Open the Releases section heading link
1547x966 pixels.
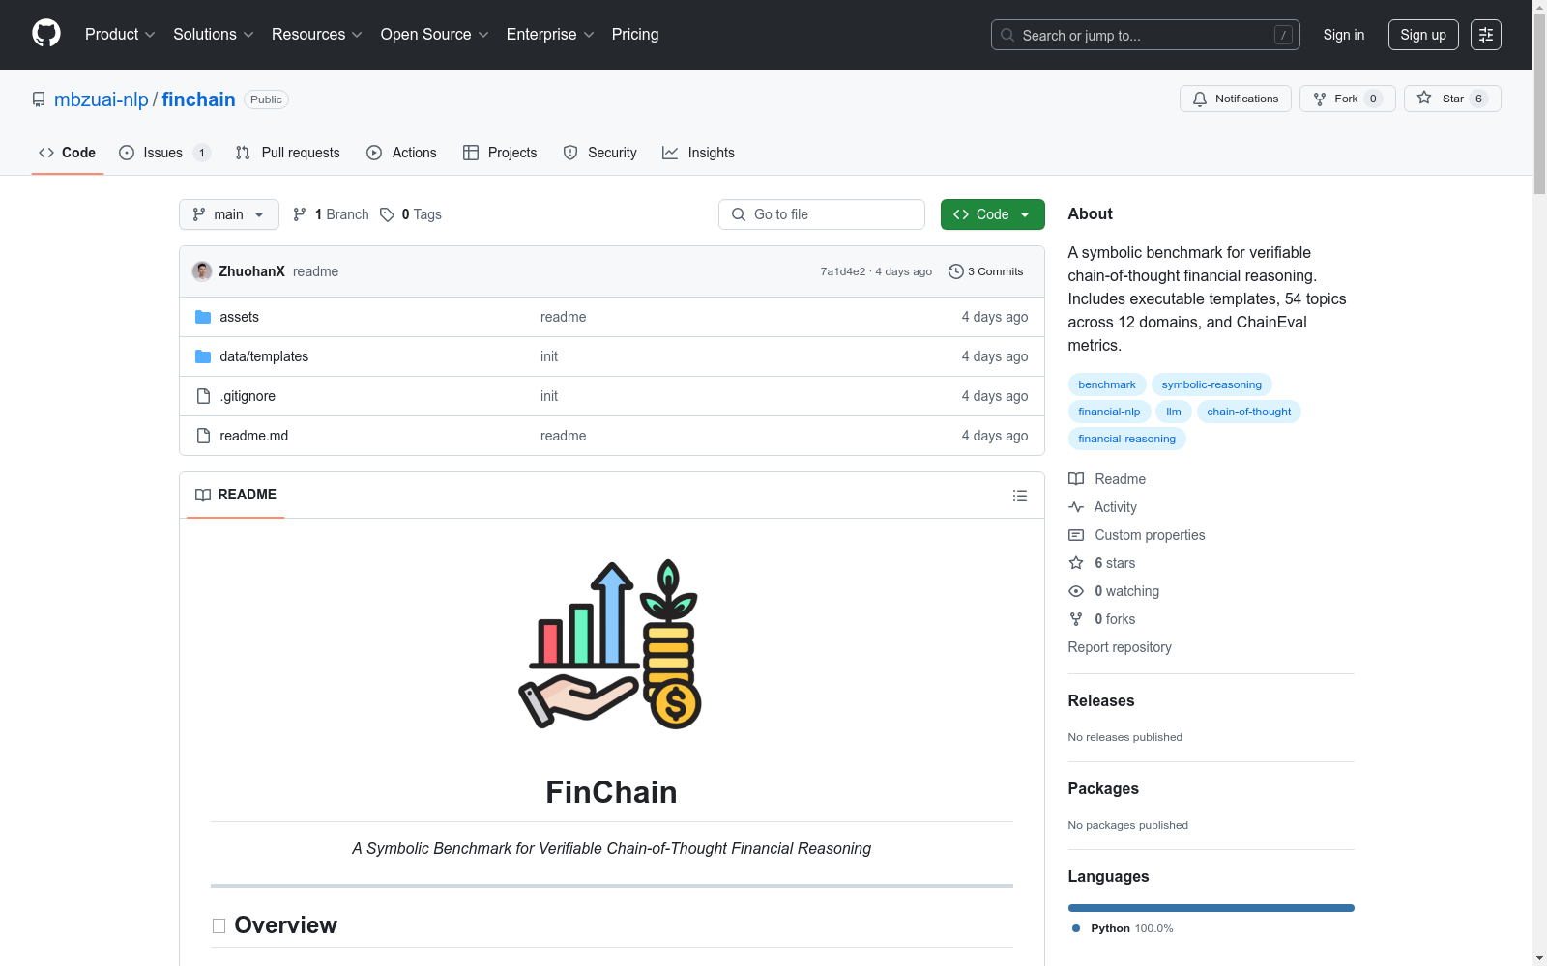1101,701
